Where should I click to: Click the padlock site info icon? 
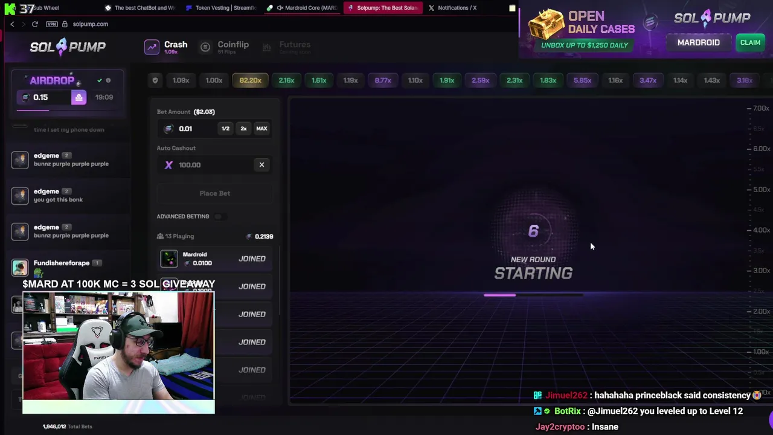[x=65, y=24]
